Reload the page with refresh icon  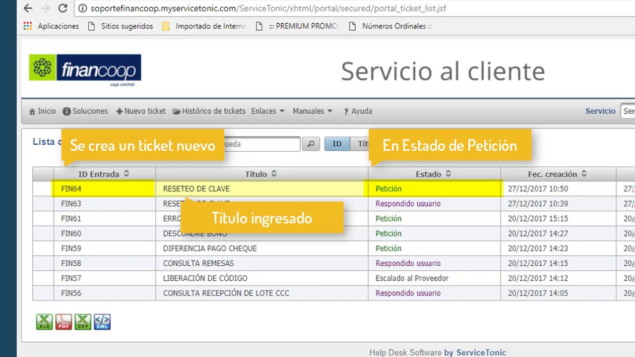tap(63, 8)
